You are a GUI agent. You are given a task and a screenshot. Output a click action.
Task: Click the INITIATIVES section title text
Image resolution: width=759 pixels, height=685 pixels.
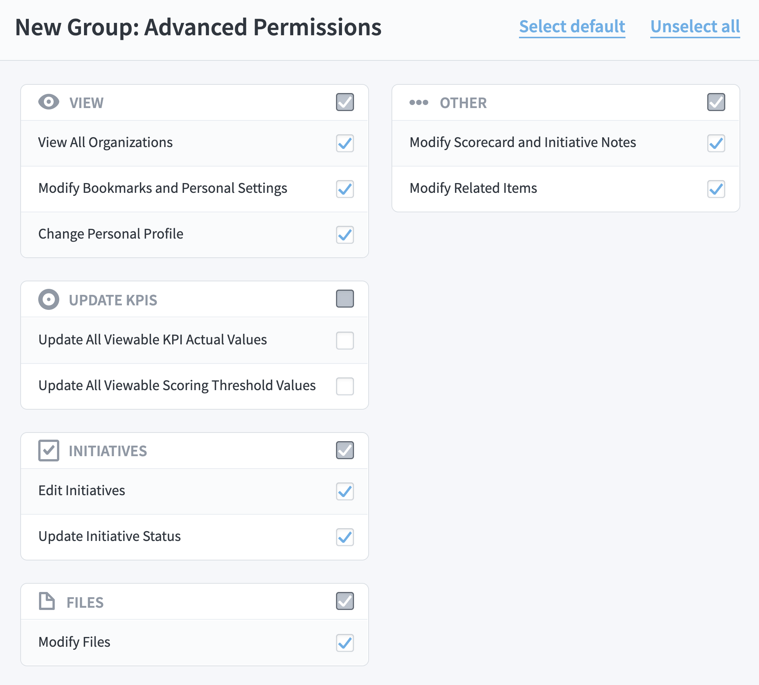[x=108, y=451]
